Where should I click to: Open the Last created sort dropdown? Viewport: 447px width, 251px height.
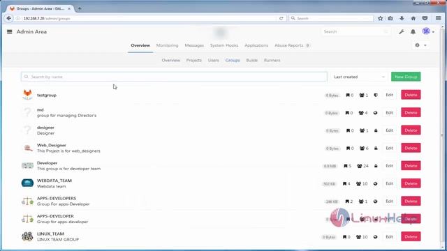pyautogui.click(x=359, y=77)
